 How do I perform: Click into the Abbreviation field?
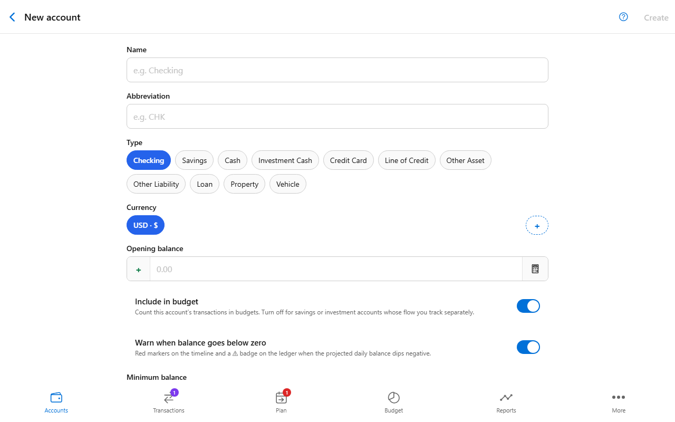337,117
